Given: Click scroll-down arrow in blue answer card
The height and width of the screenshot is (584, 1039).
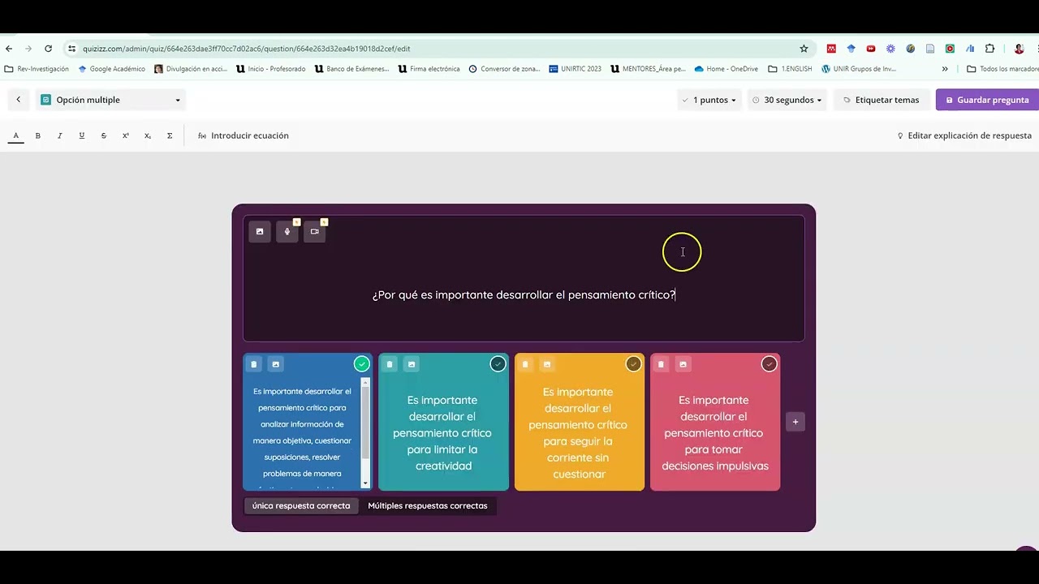Looking at the screenshot, I should (365, 483).
